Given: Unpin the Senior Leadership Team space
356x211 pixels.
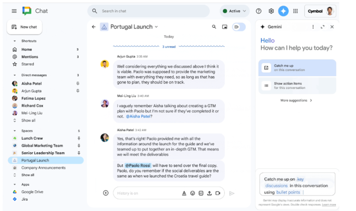Looking at the screenshot, I should tap(79, 153).
